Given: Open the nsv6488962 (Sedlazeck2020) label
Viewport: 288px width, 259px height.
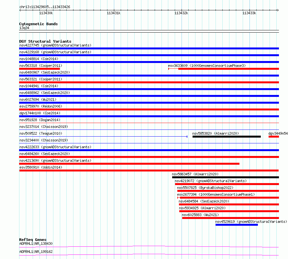Looking at the screenshot, I should pos(45,93).
